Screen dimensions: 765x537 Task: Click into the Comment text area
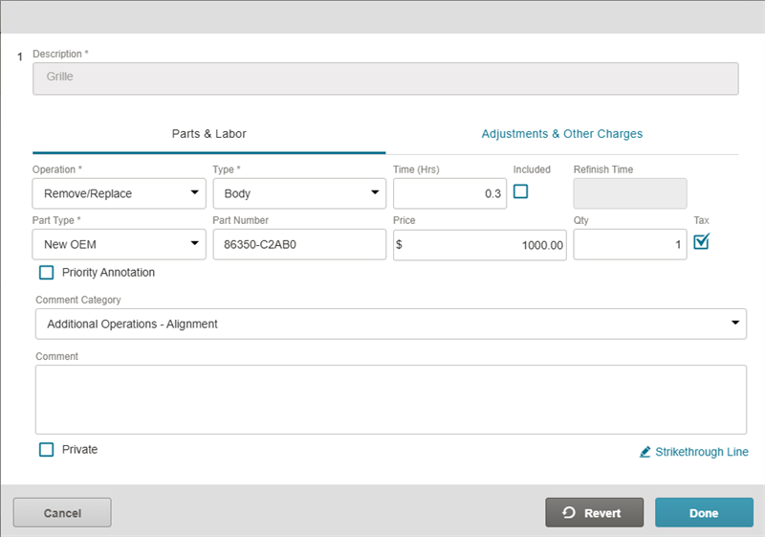pyautogui.click(x=391, y=399)
